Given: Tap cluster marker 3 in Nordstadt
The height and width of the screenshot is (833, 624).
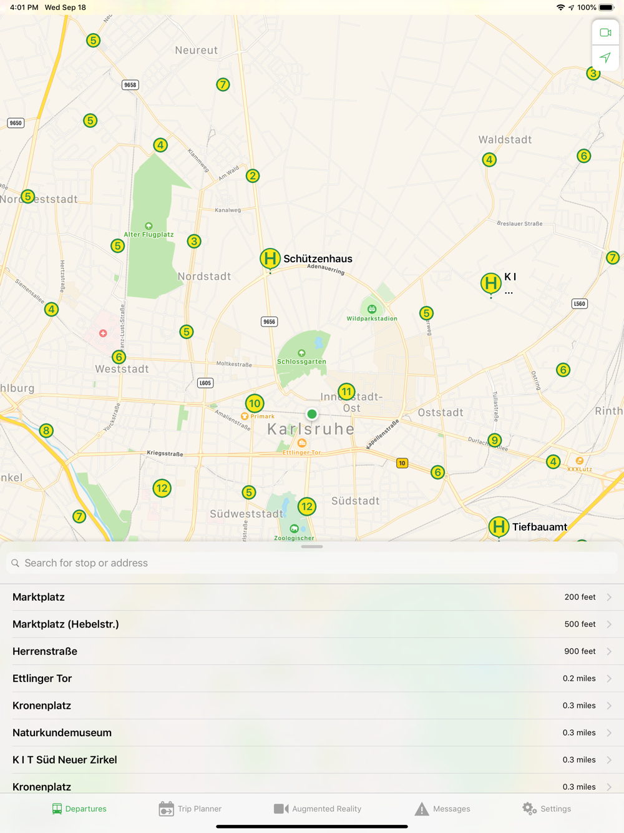Looking at the screenshot, I should (194, 241).
